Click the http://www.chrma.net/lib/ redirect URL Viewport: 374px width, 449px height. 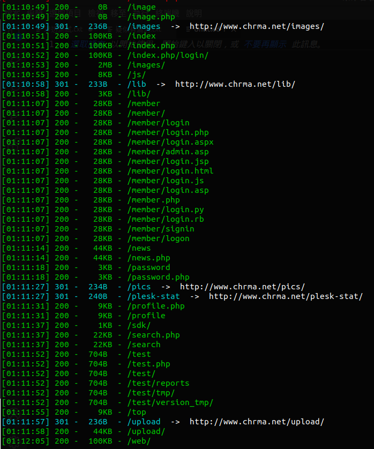235,84
